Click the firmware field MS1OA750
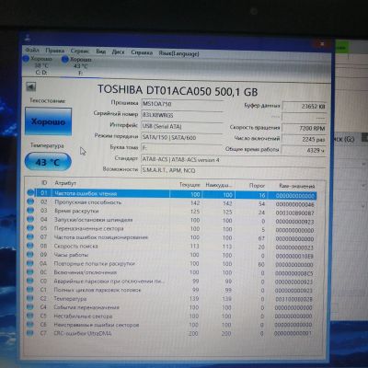The height and width of the screenshot is (368, 368). point(182,104)
